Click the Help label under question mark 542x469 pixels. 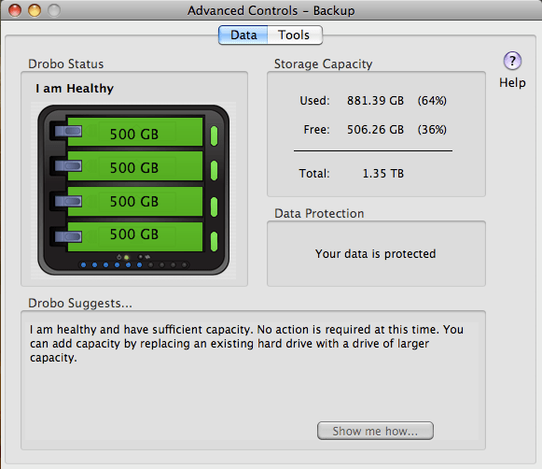pyautogui.click(x=512, y=82)
